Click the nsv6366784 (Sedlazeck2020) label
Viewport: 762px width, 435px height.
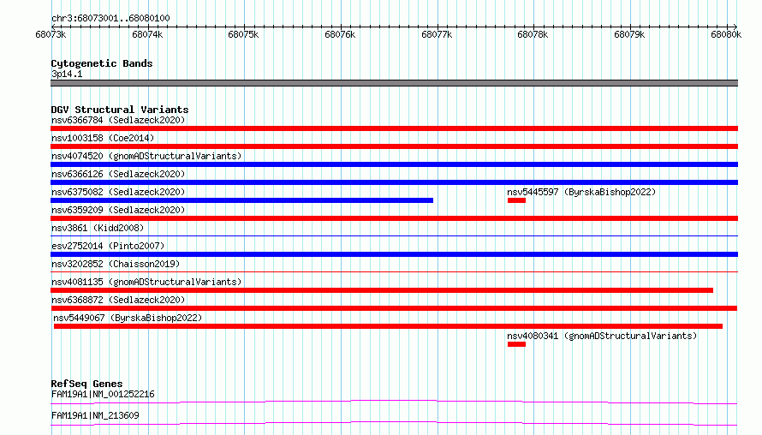pos(118,120)
